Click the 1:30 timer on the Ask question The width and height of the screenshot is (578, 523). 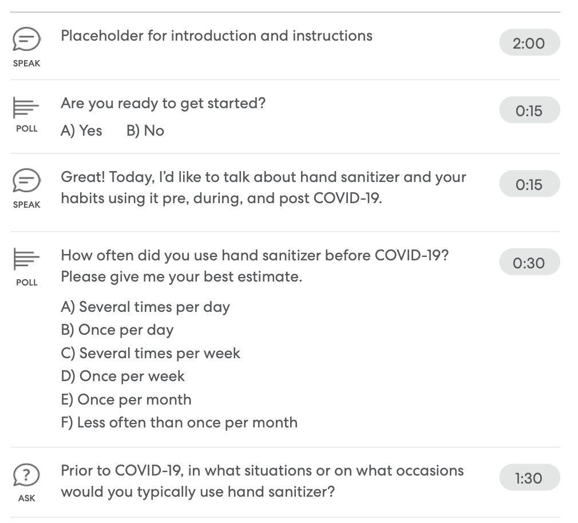pos(529,478)
